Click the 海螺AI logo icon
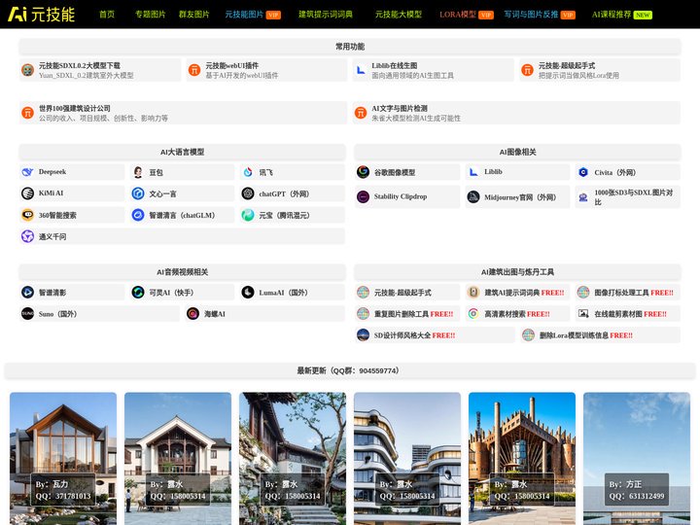The height and width of the screenshot is (525, 700). coord(192,313)
